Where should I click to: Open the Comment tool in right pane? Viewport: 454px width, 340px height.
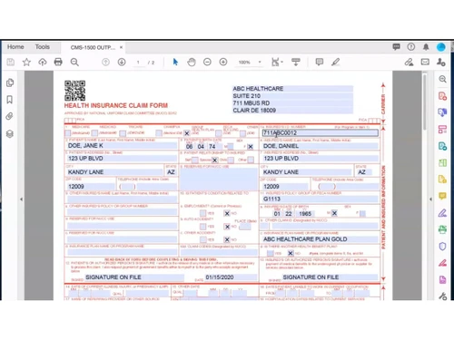[442, 196]
